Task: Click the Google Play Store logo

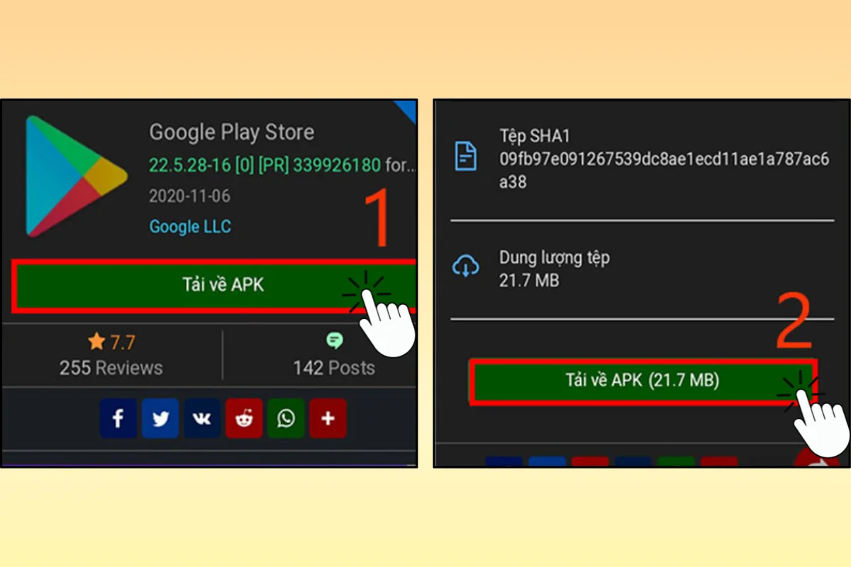Action: (x=76, y=176)
